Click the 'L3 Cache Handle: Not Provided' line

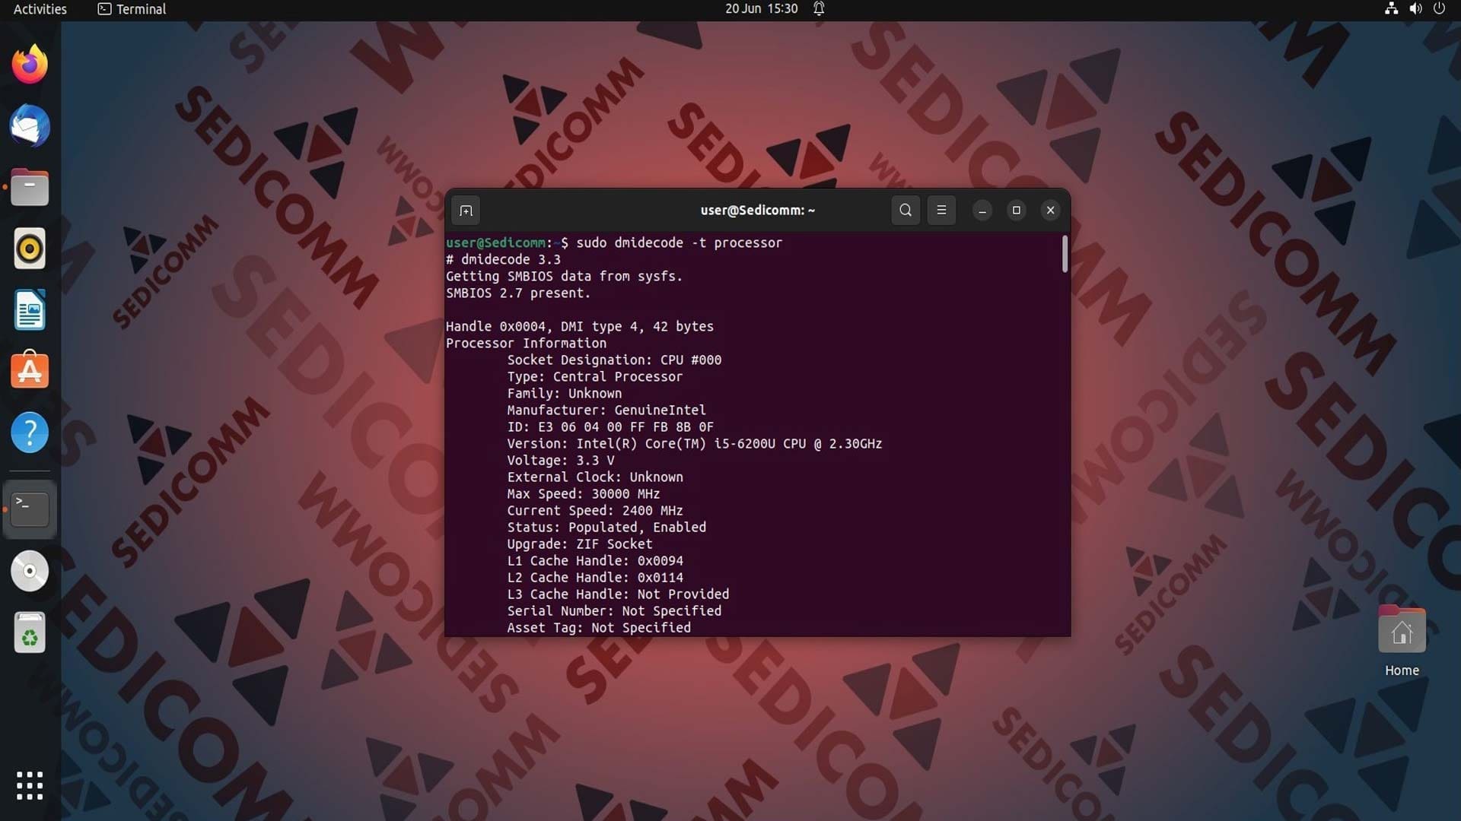click(x=618, y=594)
